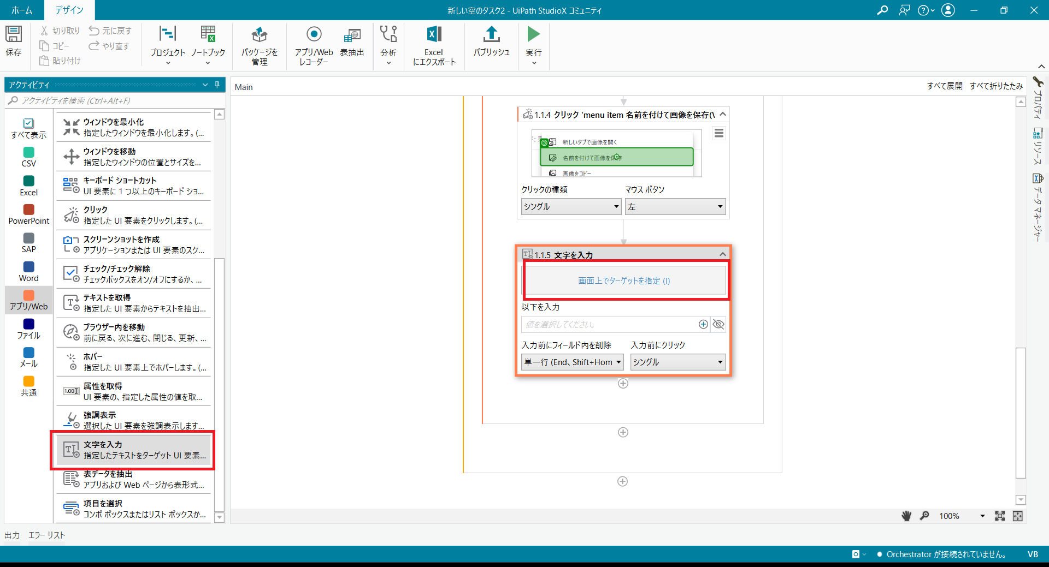Open the 出力 output panel tab

pyautogui.click(x=12, y=535)
